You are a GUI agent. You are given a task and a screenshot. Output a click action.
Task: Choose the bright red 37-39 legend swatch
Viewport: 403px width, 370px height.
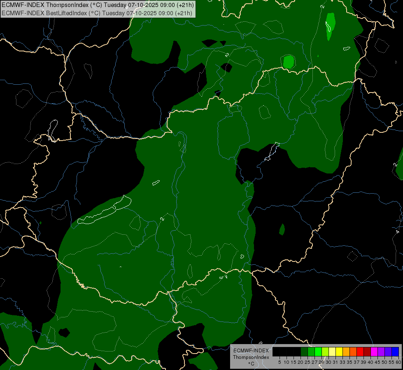click(360, 351)
